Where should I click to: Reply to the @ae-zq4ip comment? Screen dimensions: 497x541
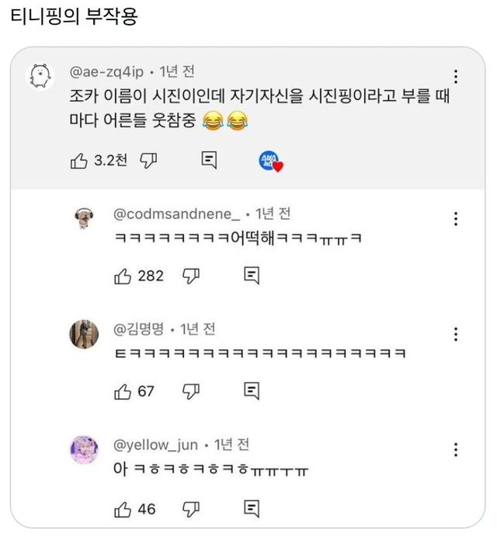tap(209, 161)
